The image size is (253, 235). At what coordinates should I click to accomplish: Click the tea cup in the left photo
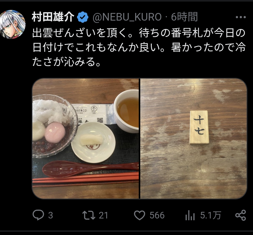126,111
